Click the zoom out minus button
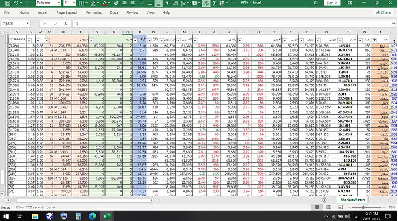This screenshot has width=398, height=221. [349, 207]
